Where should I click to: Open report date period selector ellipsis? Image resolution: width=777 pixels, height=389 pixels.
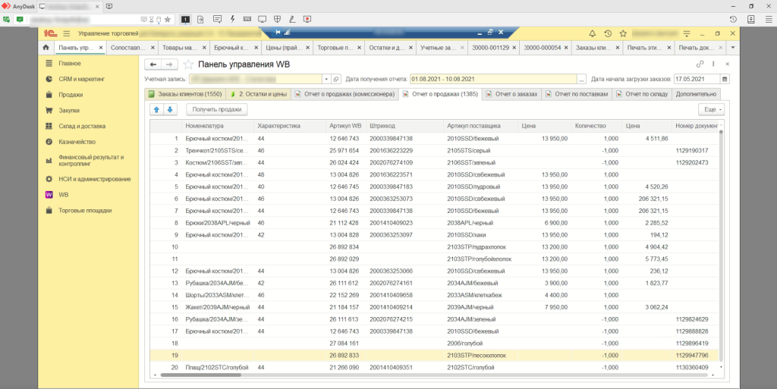(x=581, y=79)
